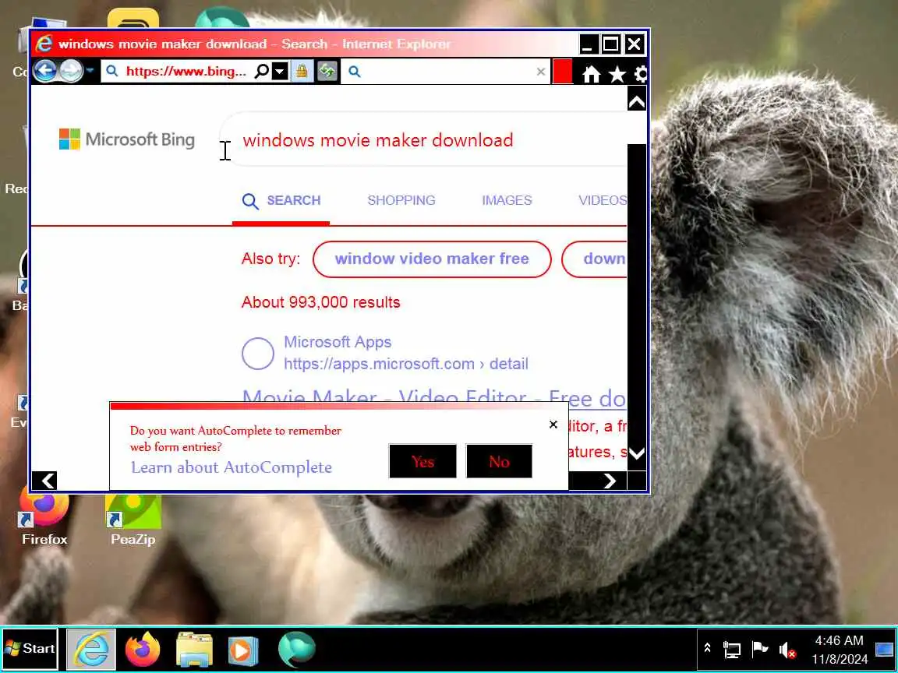Viewport: 898px width, 673px height.
Task: Click the red new tab button
Action: (x=562, y=72)
